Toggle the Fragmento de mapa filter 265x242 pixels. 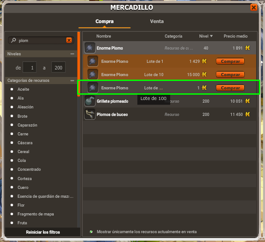pos(12,214)
